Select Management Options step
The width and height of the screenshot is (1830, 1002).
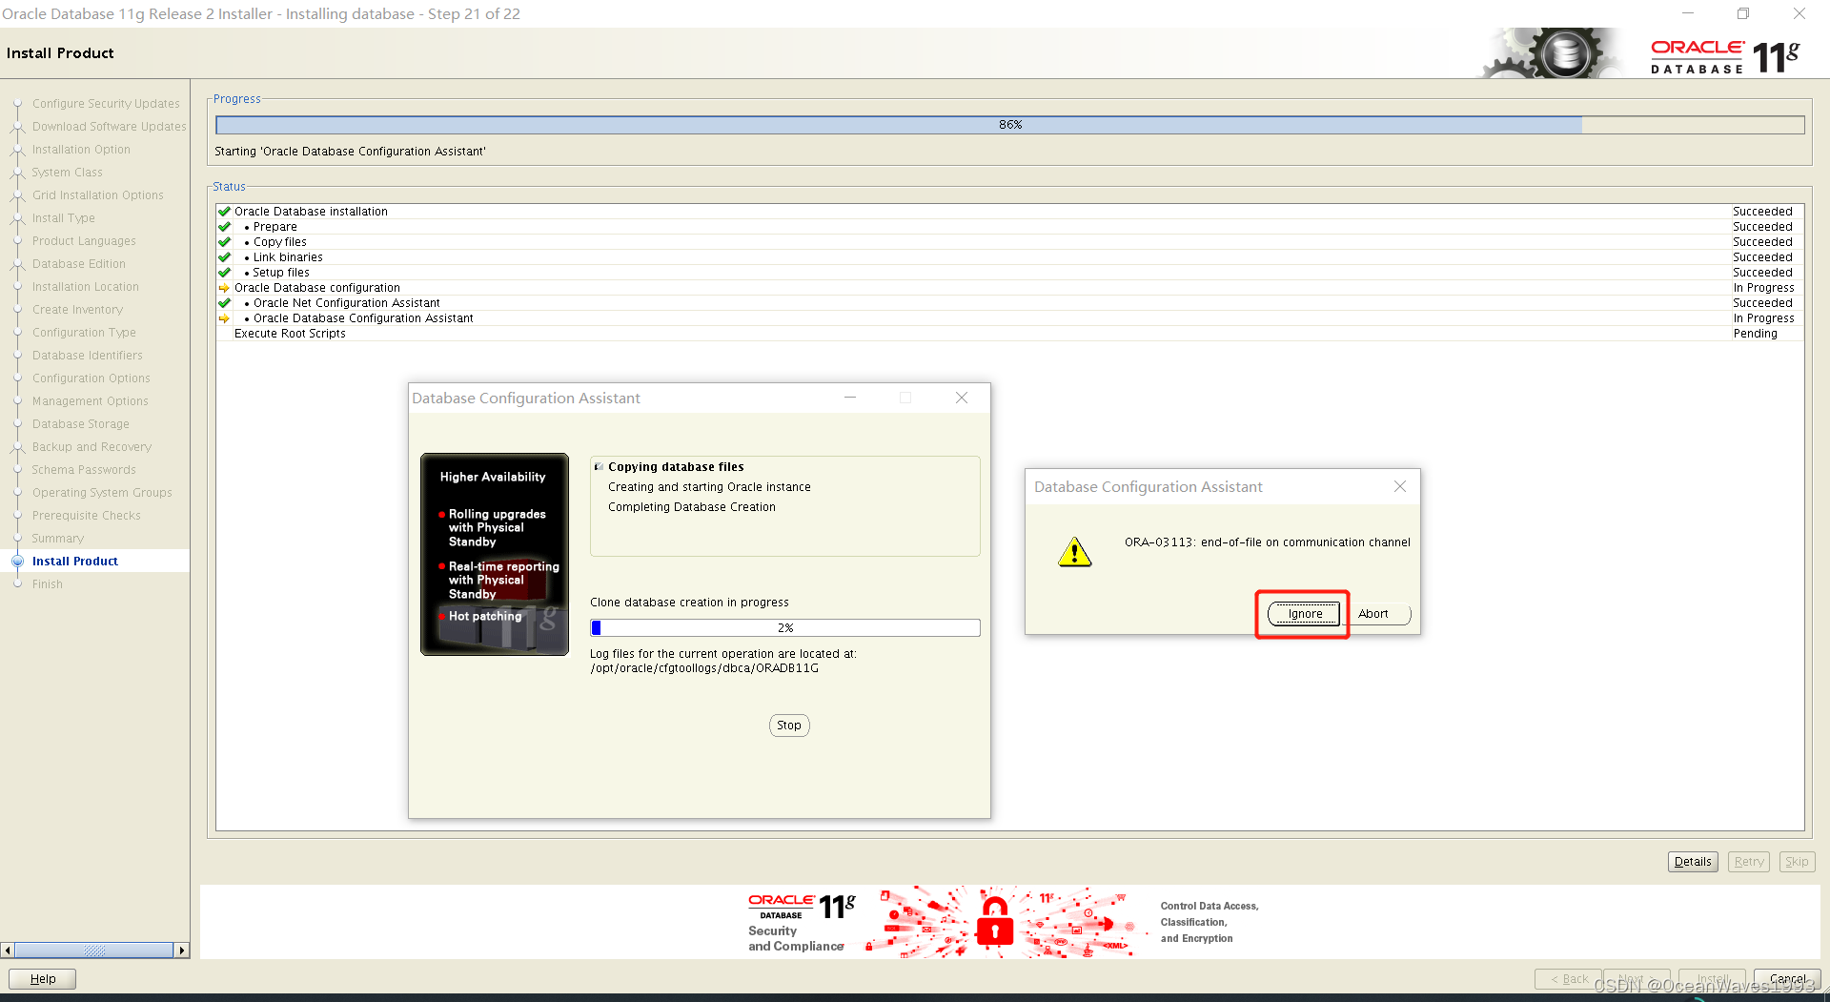point(91,401)
